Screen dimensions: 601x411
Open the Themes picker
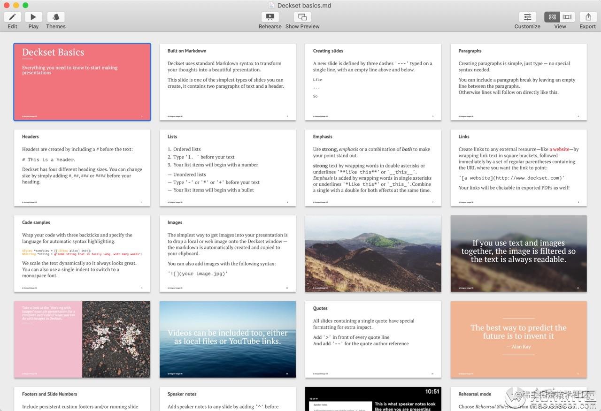click(x=56, y=17)
